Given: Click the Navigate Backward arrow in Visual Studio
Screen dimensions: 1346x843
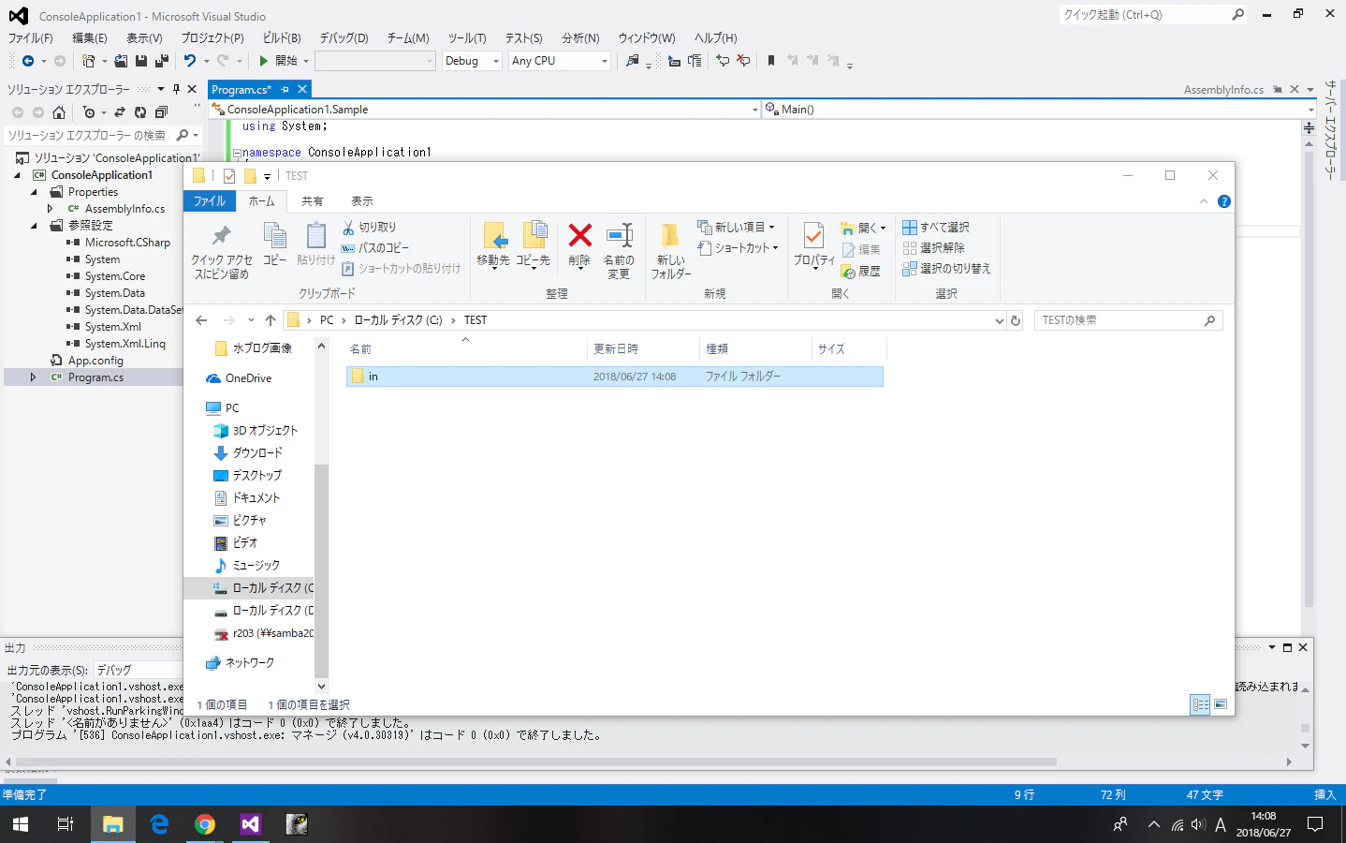Looking at the screenshot, I should [x=28, y=61].
